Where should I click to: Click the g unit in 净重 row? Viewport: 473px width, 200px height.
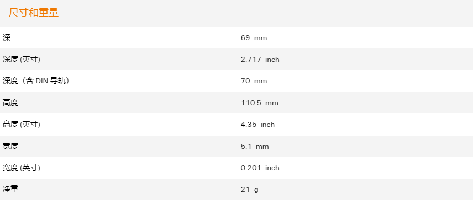256,190
